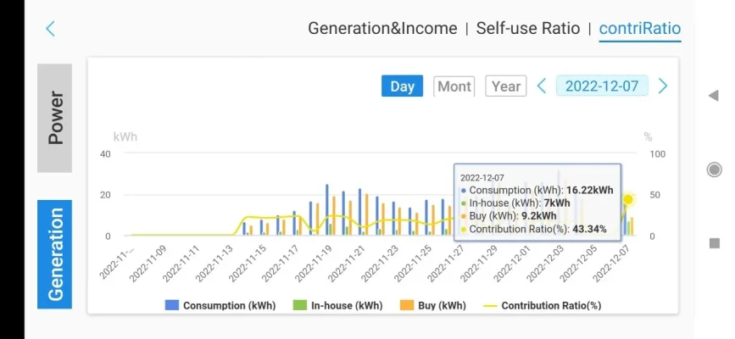Switch to Mont view button
This screenshot has width=735, height=339.
(454, 86)
